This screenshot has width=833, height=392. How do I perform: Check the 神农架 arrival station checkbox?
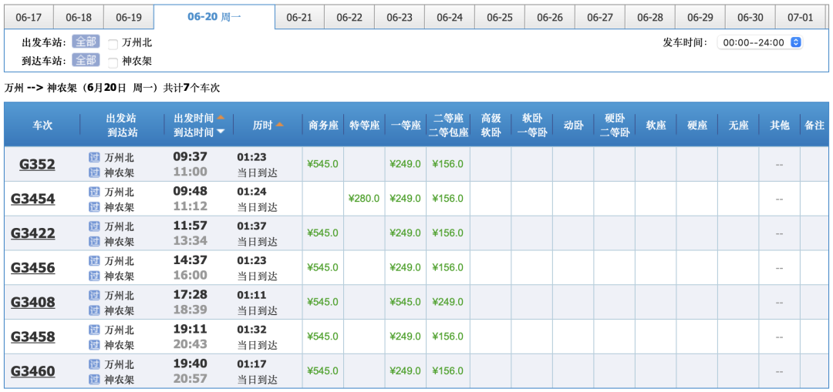tap(113, 62)
